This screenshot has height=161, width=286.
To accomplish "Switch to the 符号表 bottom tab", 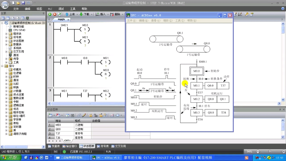I will [x=103, y=146].
